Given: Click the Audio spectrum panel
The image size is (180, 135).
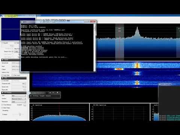Looking at the screenshot, I should tap(154, 112).
